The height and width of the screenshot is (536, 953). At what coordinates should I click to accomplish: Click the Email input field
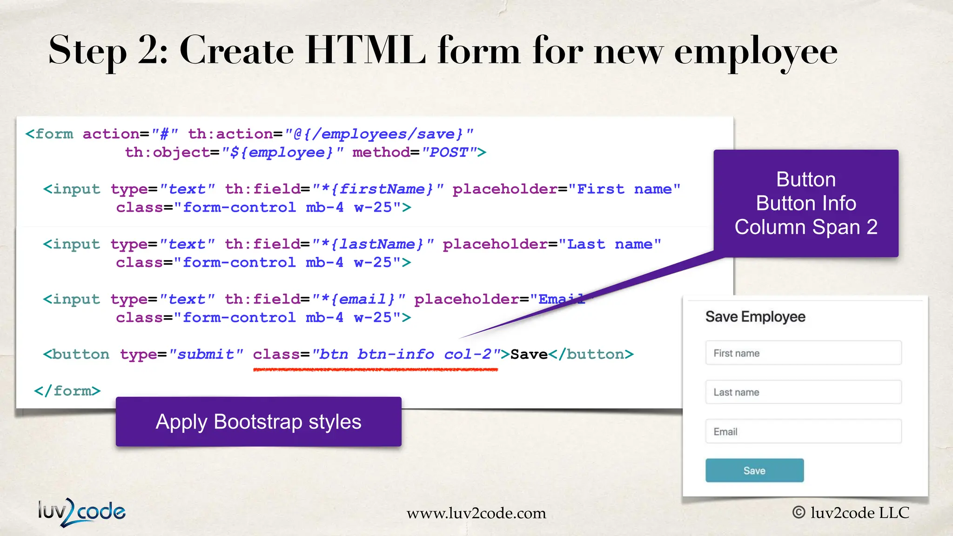tap(803, 431)
